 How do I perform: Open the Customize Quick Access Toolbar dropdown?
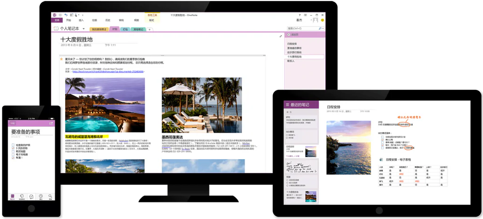83,15
